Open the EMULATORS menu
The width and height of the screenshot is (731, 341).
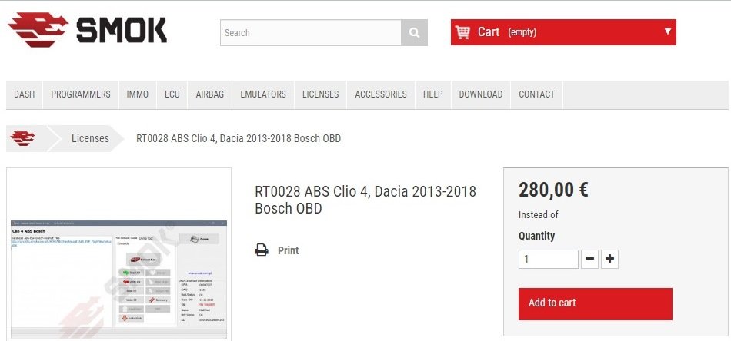tap(263, 94)
